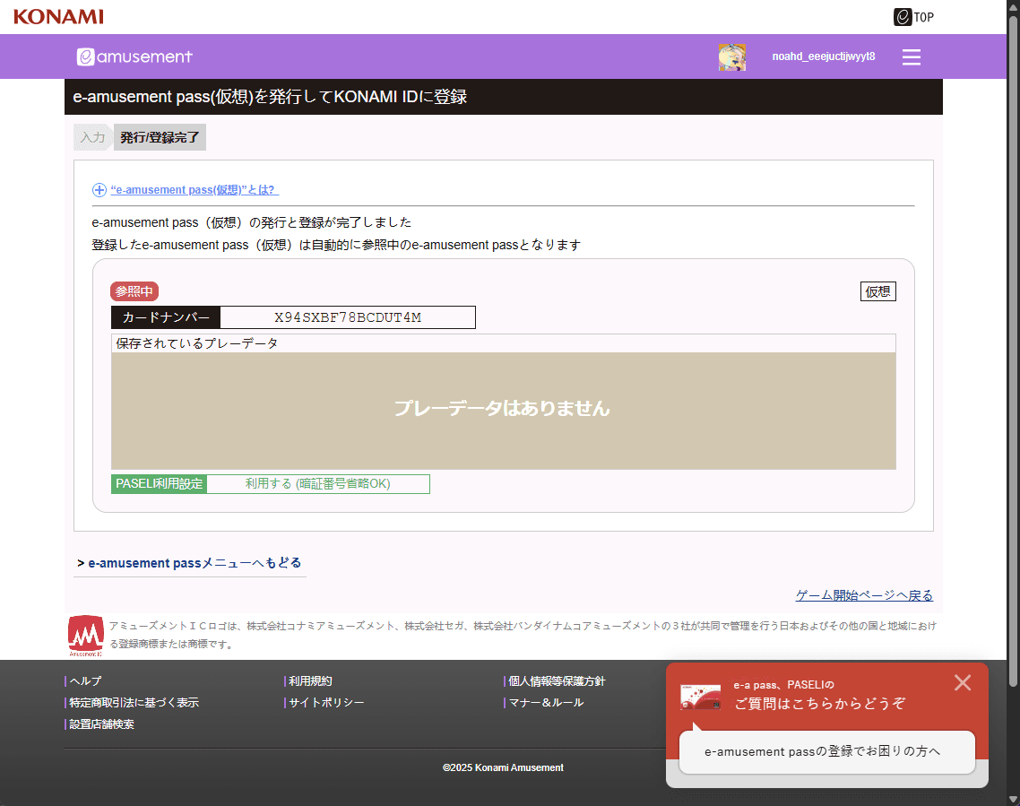
Task: Click PASELI利用設定 label
Action: (x=160, y=484)
